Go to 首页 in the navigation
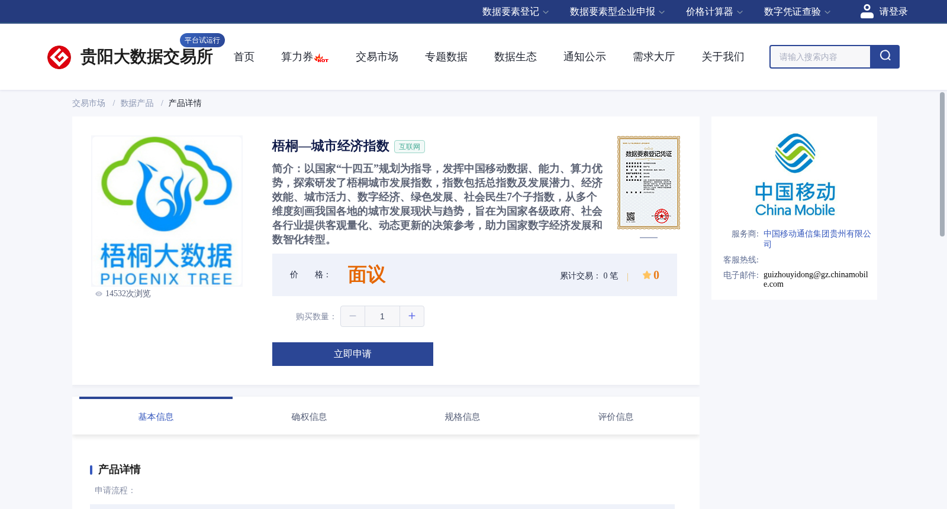 244,57
